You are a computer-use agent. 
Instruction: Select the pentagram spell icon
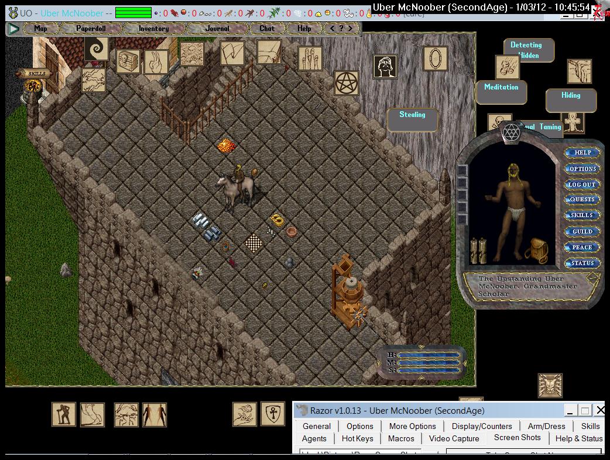[x=347, y=83]
